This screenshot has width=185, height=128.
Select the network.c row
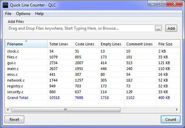[x=92, y=80]
